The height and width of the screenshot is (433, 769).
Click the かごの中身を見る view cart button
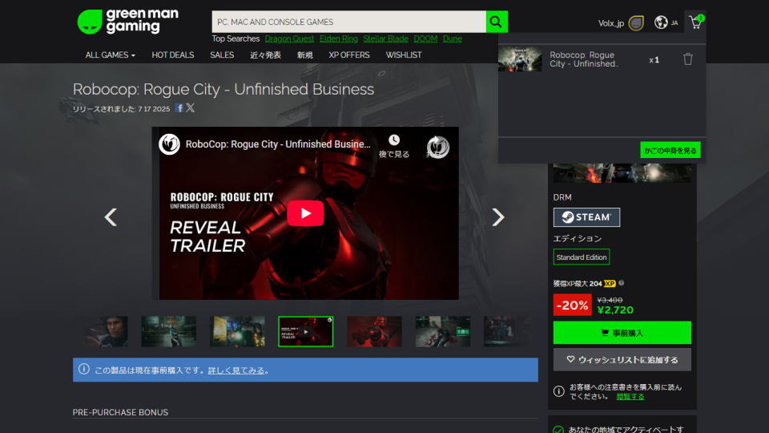pyautogui.click(x=670, y=150)
